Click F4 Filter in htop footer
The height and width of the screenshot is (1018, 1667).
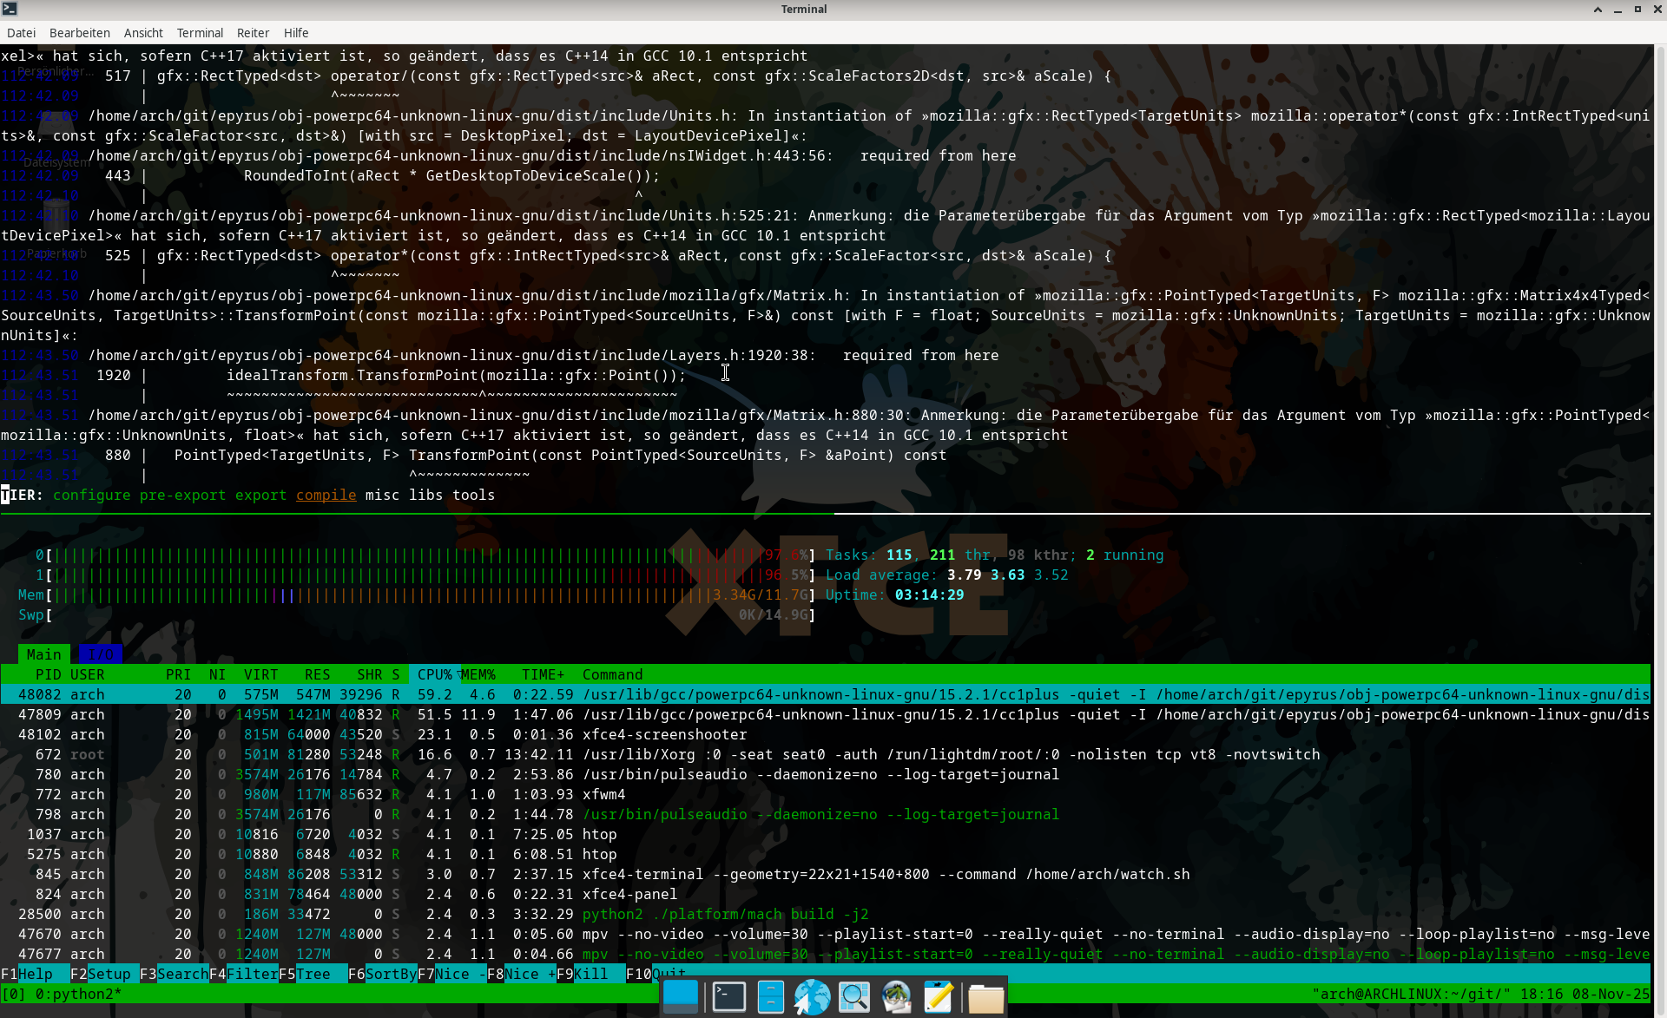(x=243, y=974)
